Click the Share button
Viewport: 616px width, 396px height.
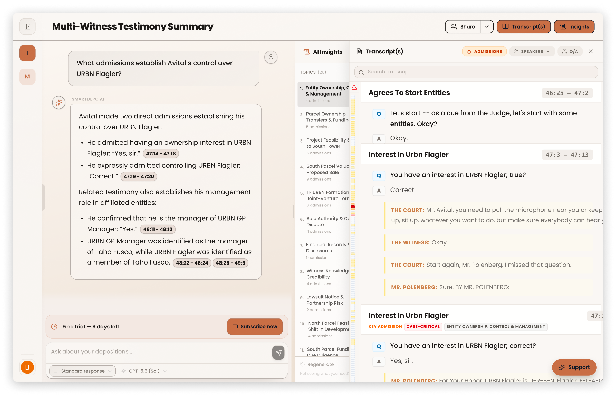(463, 26)
